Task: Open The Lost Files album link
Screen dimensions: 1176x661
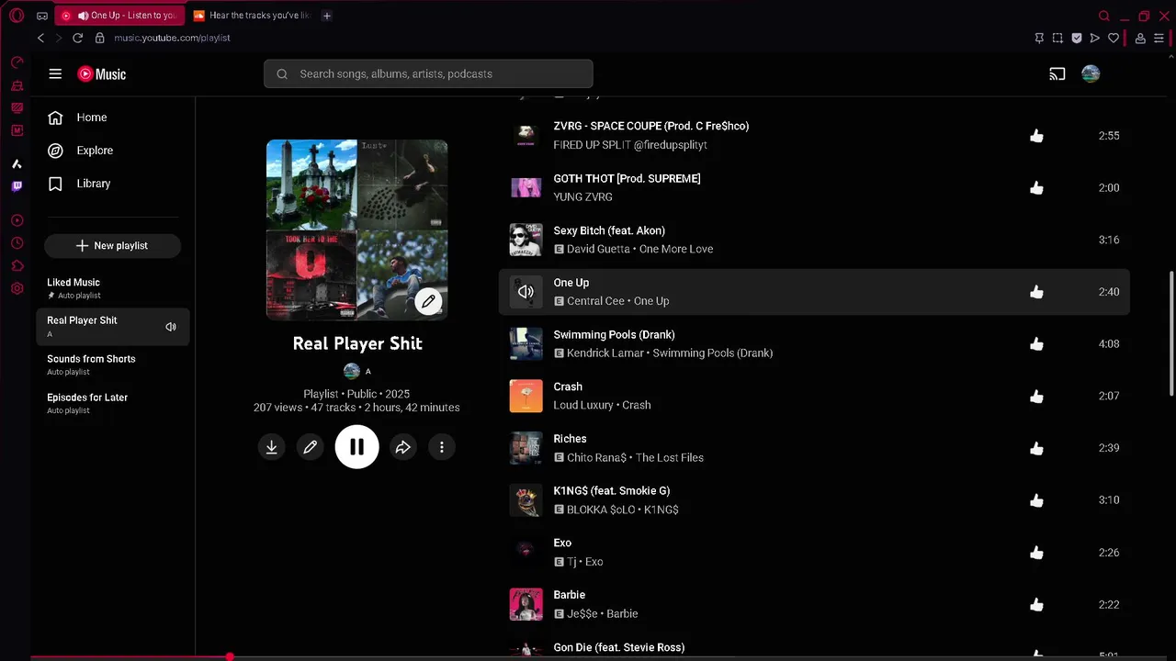Action: (669, 457)
